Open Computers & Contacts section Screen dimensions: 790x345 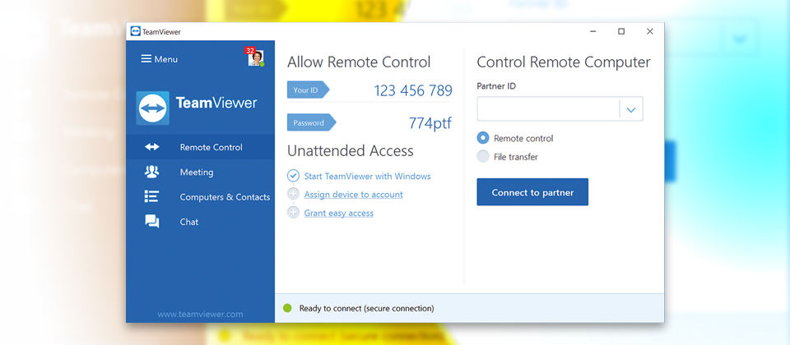click(x=201, y=196)
